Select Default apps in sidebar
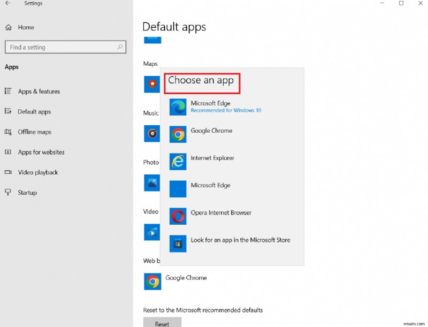The image size is (428, 327). pos(34,112)
